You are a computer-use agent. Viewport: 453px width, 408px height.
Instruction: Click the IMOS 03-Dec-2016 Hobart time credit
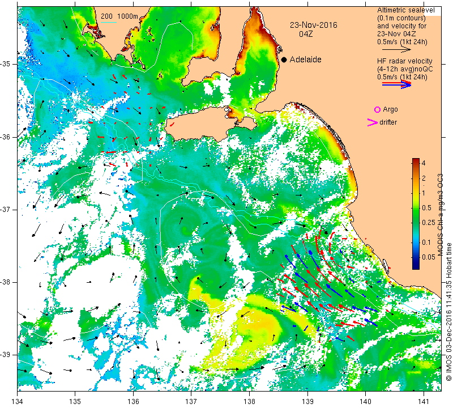[x=448, y=312]
